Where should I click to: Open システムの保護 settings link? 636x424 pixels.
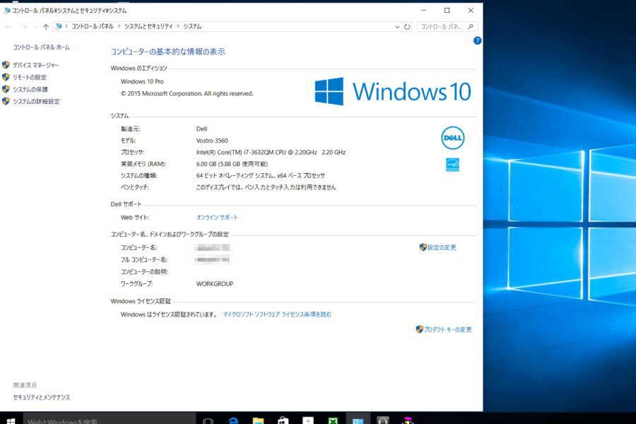30,89
